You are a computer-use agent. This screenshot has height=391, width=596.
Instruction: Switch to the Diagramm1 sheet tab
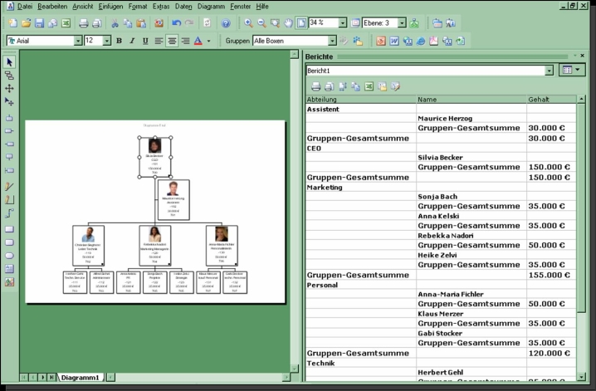pos(81,378)
